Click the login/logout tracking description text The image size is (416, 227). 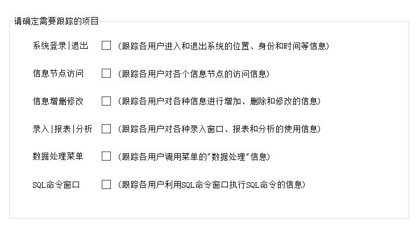(223, 46)
